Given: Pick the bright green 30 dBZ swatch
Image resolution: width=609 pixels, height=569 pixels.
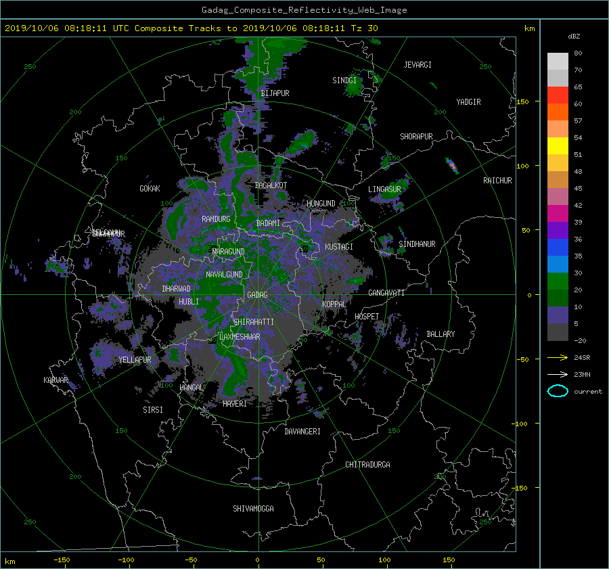Looking at the screenshot, I should click(x=558, y=281).
